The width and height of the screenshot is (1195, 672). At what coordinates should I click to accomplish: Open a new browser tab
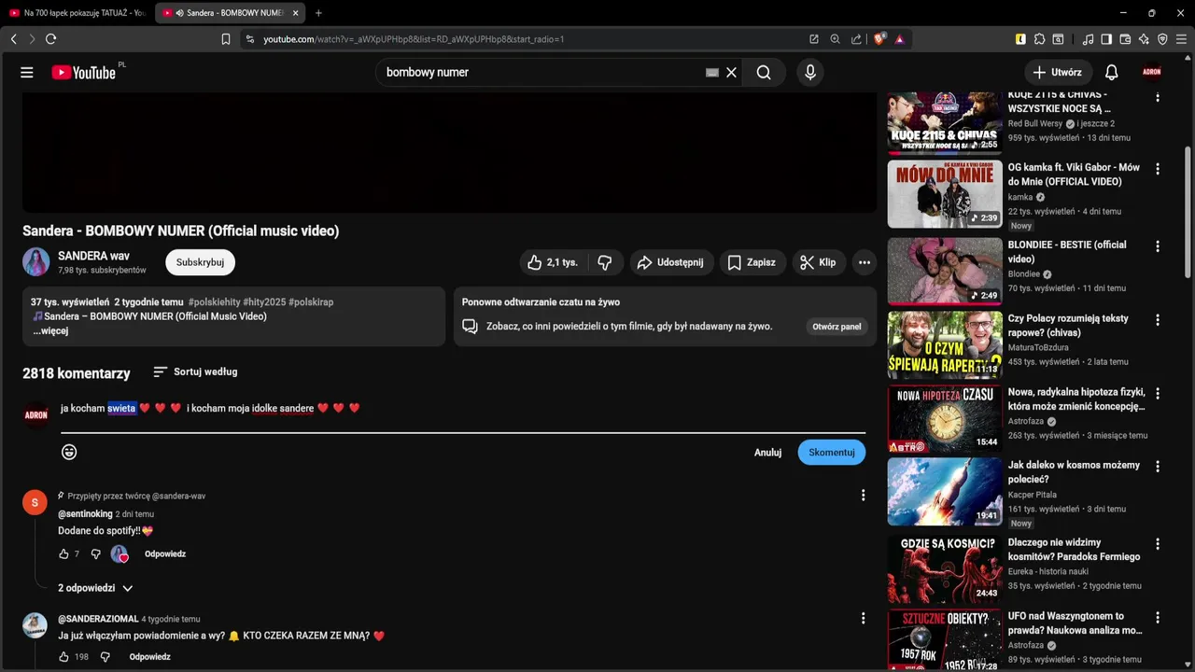coord(318,13)
